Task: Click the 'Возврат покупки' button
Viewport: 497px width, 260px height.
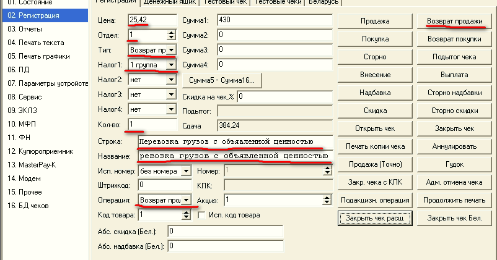Action: pos(454,39)
